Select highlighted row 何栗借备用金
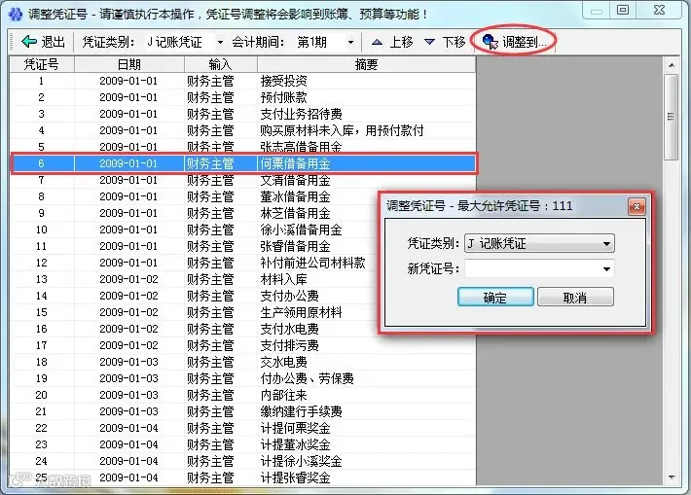The width and height of the screenshot is (691, 495). (242, 163)
